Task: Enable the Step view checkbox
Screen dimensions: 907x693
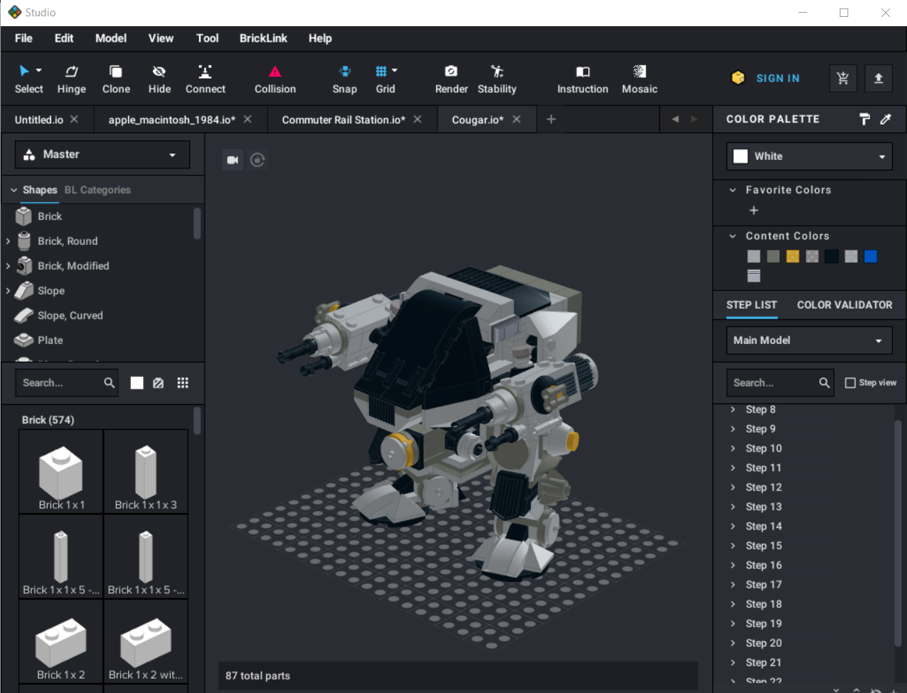Action: (x=850, y=383)
